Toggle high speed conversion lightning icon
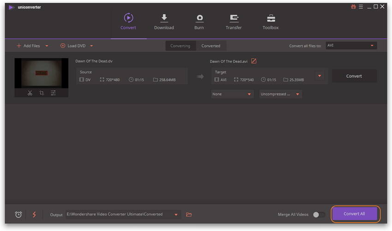 (34, 214)
